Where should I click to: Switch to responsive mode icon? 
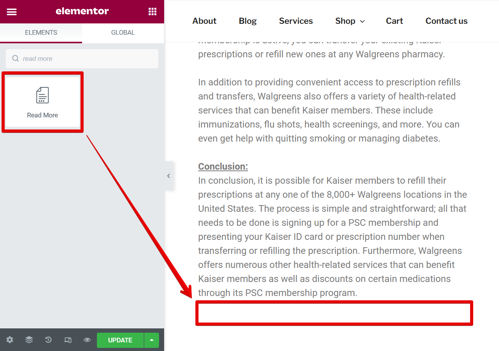click(x=68, y=340)
